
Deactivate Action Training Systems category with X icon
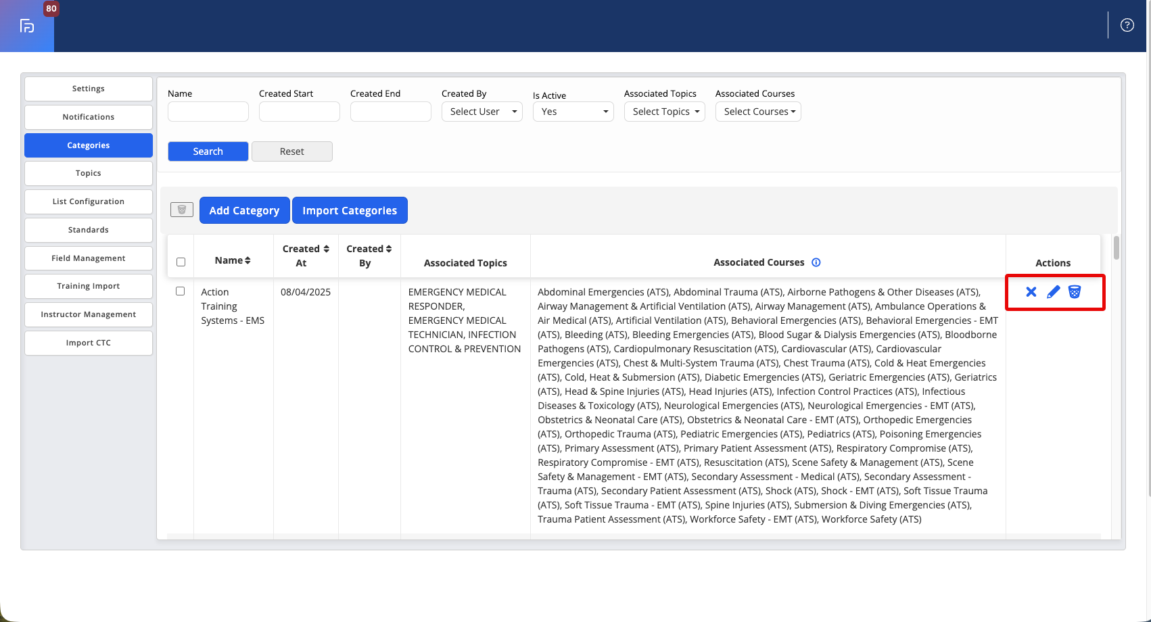[1031, 291]
